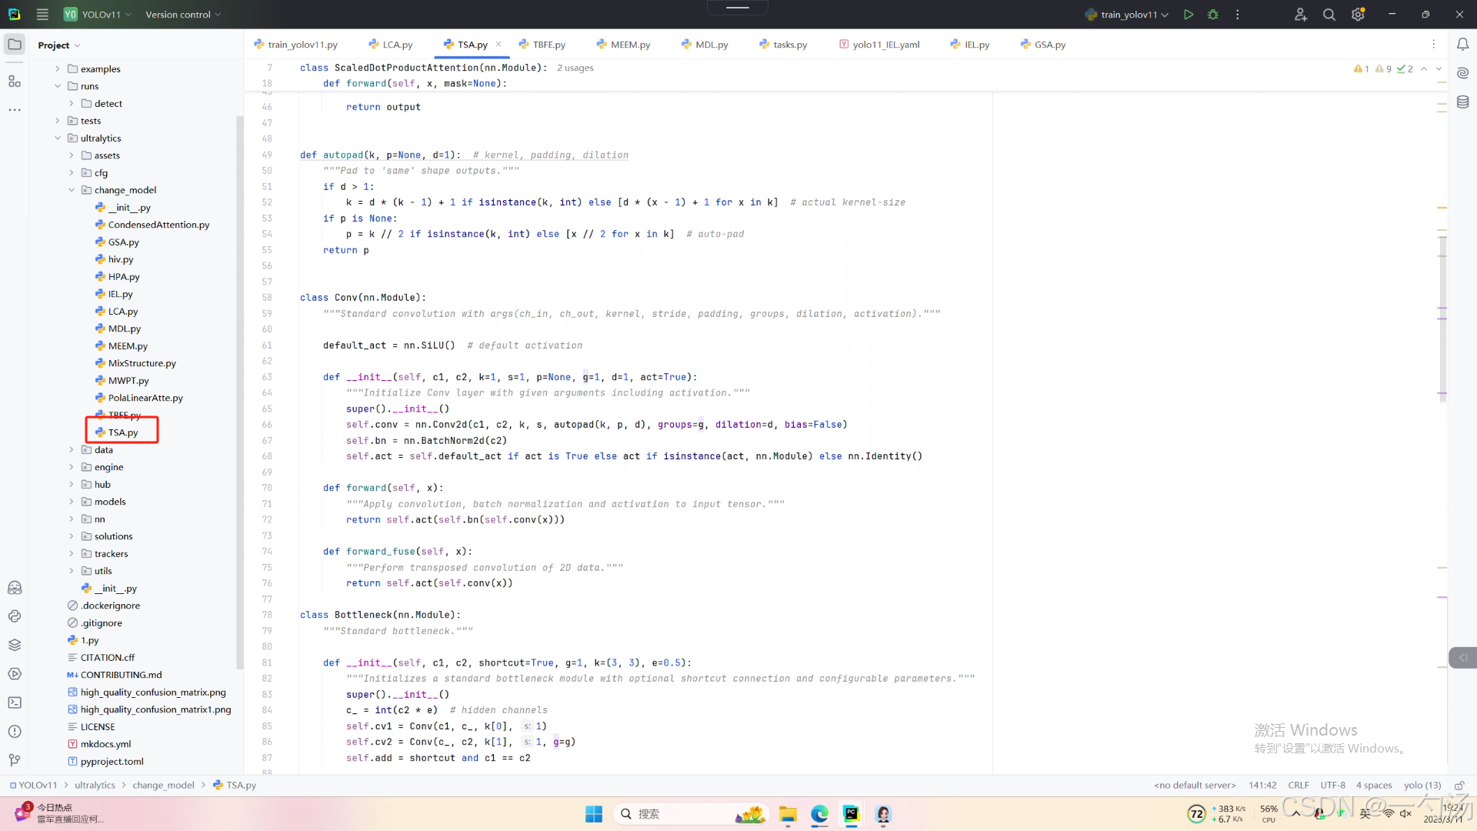Open IDE settings gear icon

click(x=1358, y=15)
